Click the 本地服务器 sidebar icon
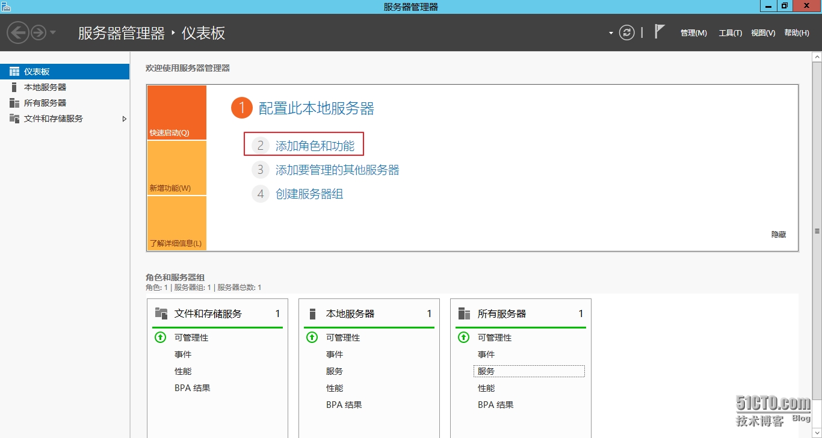The width and height of the screenshot is (822, 438). (x=14, y=87)
